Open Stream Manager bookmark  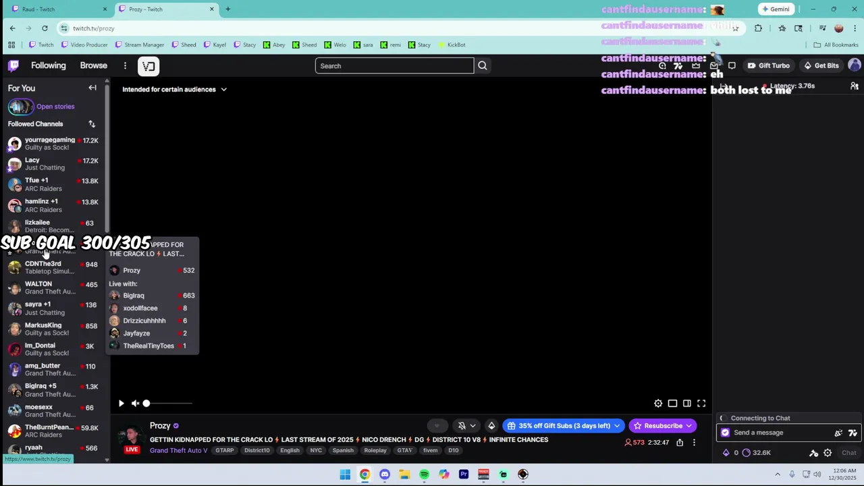coord(140,45)
